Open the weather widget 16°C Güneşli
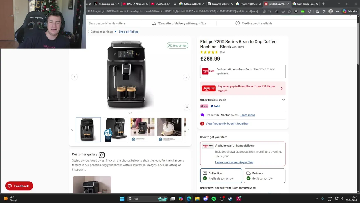This screenshot has height=203, width=360. coord(10,199)
